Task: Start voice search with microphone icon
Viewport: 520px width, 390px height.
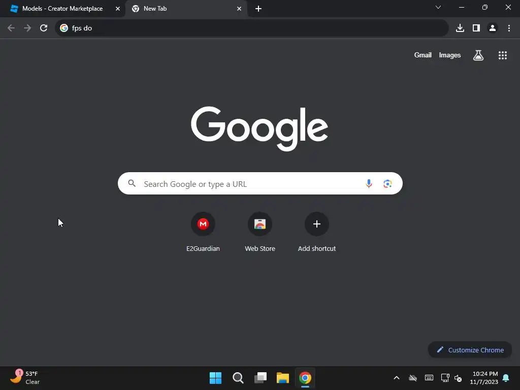Action: pos(369,183)
